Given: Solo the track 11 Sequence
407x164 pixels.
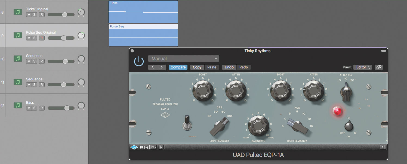Looking at the screenshot, I should coord(34,85).
